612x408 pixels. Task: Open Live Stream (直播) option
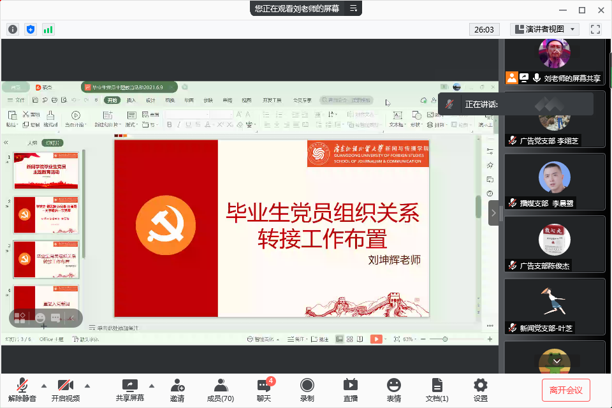tap(351, 390)
